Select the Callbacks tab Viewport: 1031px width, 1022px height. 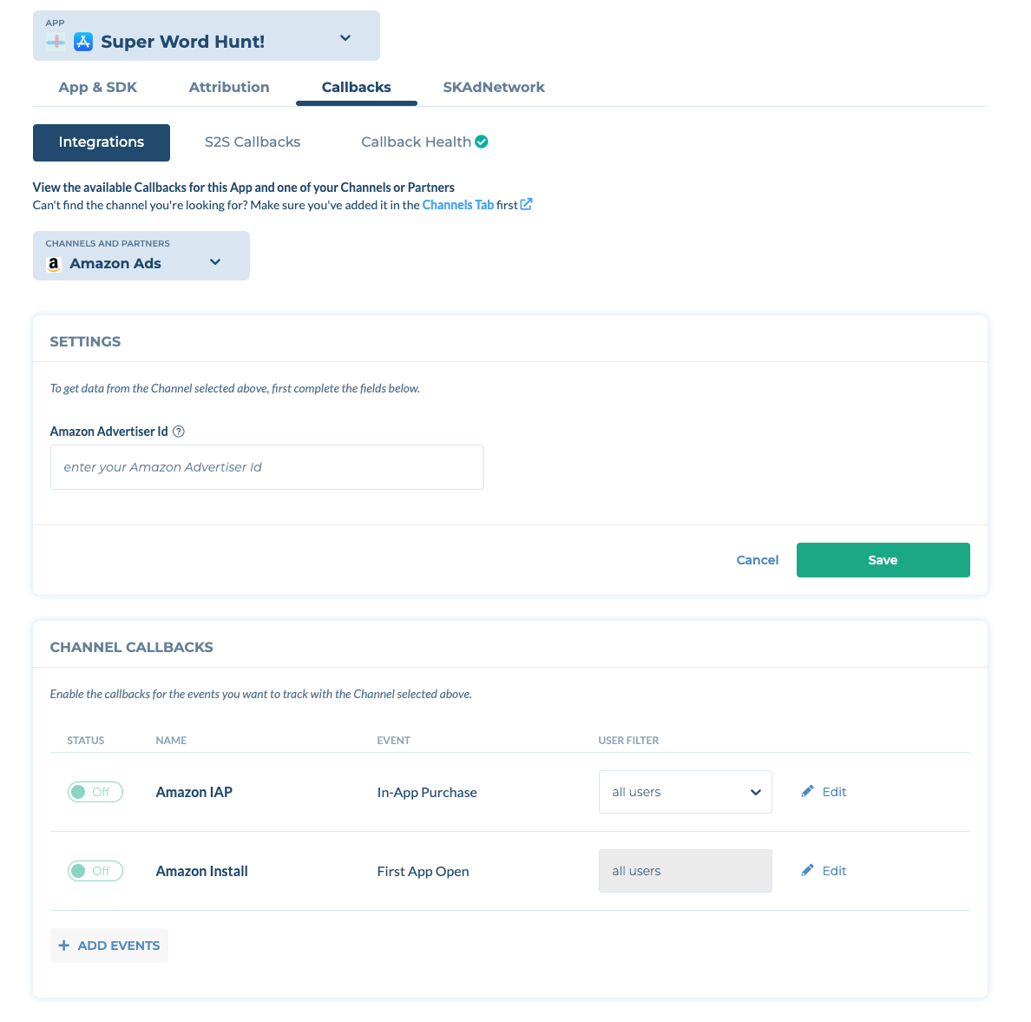pyautogui.click(x=357, y=87)
